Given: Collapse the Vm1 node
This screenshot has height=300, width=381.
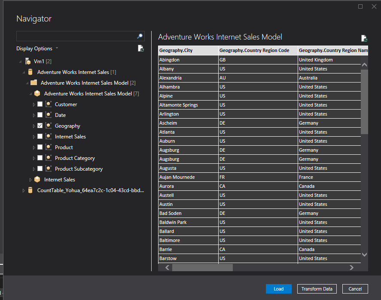Looking at the screenshot, I should coord(21,61).
